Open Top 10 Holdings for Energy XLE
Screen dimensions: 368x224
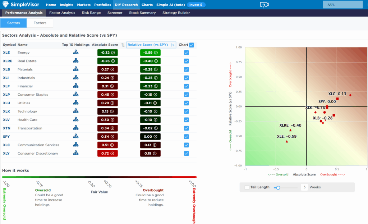[x=75, y=52]
